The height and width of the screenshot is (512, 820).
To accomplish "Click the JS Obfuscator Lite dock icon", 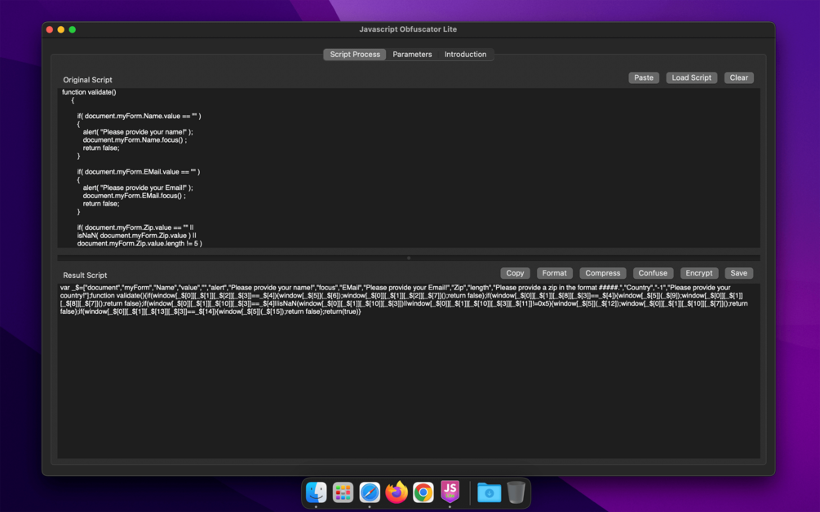I will tap(450, 492).
